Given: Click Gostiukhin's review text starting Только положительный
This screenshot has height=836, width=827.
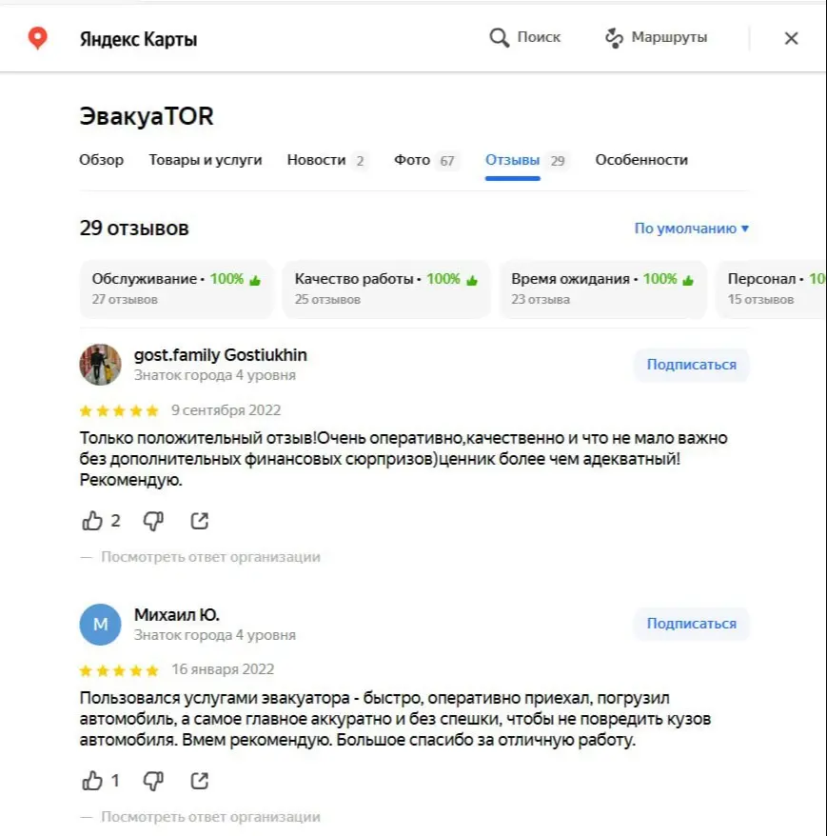Looking at the screenshot, I should [404, 459].
